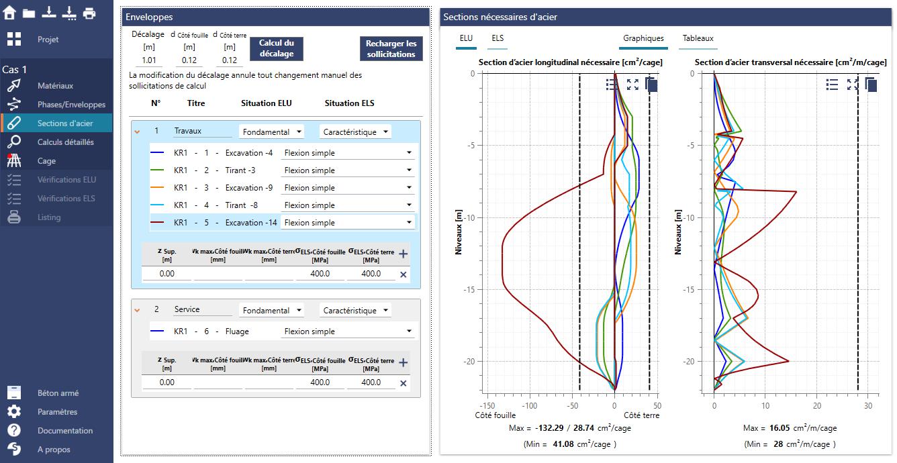Screen dimensions: 897x463
Task: Open Calculs détaillés from the sidebar
Action: point(65,142)
